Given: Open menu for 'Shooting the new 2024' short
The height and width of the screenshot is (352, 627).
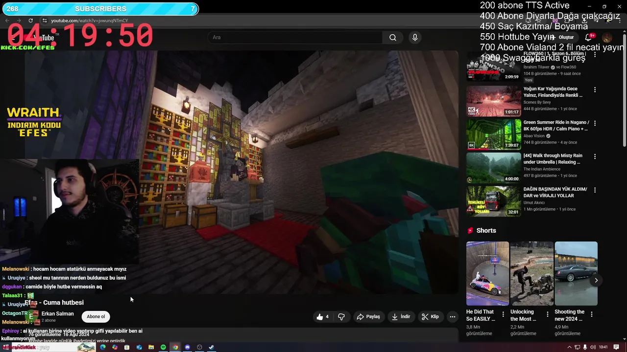Looking at the screenshot, I should (591, 314).
